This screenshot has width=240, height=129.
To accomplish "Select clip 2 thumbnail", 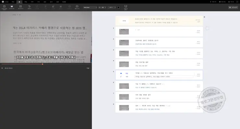I will click(124, 42).
